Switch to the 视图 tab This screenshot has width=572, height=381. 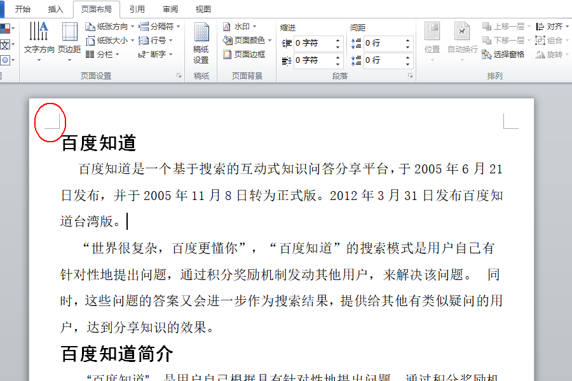pyautogui.click(x=203, y=9)
